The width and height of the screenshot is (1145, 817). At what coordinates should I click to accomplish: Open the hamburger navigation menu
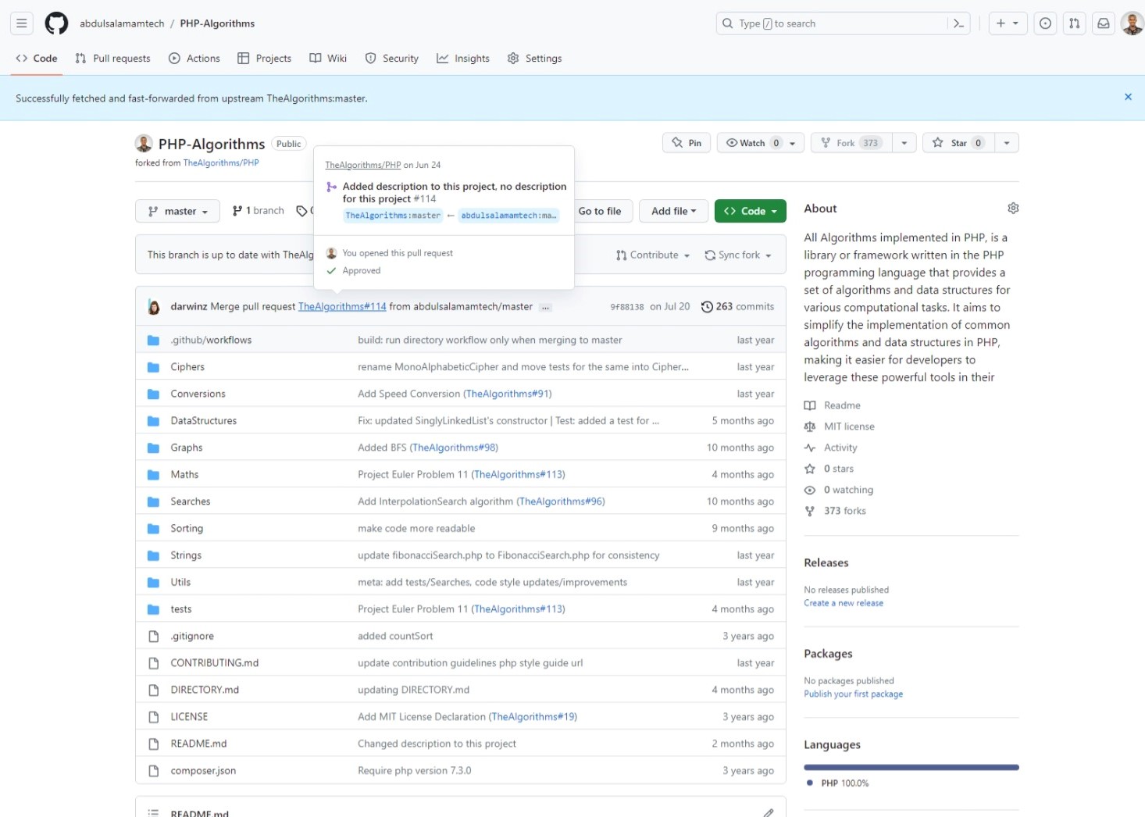(22, 23)
